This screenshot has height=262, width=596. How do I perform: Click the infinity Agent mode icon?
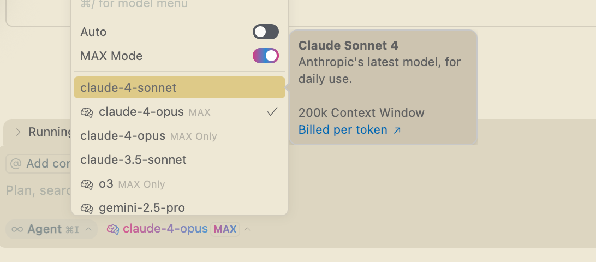pyautogui.click(x=17, y=229)
